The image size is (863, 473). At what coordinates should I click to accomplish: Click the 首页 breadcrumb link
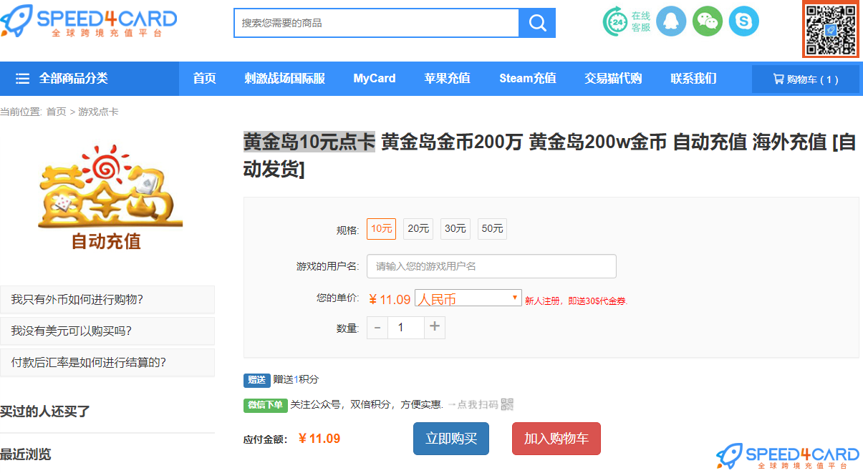pyautogui.click(x=56, y=112)
